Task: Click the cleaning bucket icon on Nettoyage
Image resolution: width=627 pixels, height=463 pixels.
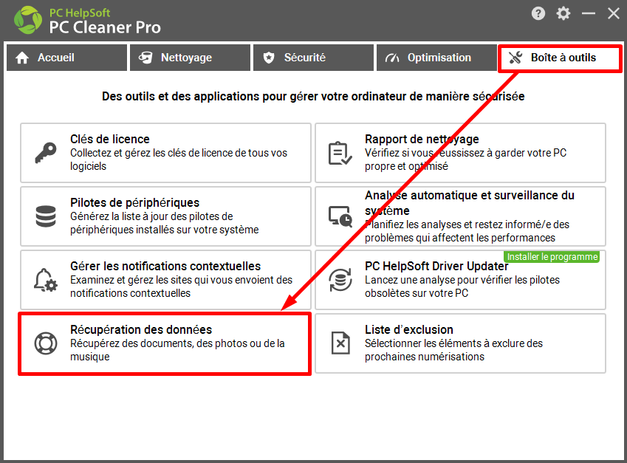Action: click(145, 58)
